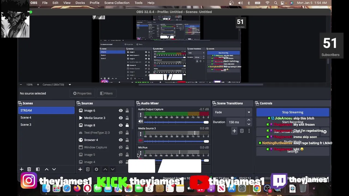Hide Browser 4 source with eye icon
The height and width of the screenshot is (196, 349).
point(121,140)
